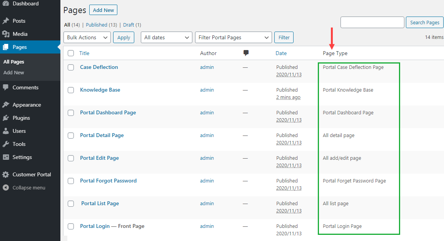Open the Portal Dashboard Page link
The width and height of the screenshot is (444, 241).
pyautogui.click(x=108, y=112)
